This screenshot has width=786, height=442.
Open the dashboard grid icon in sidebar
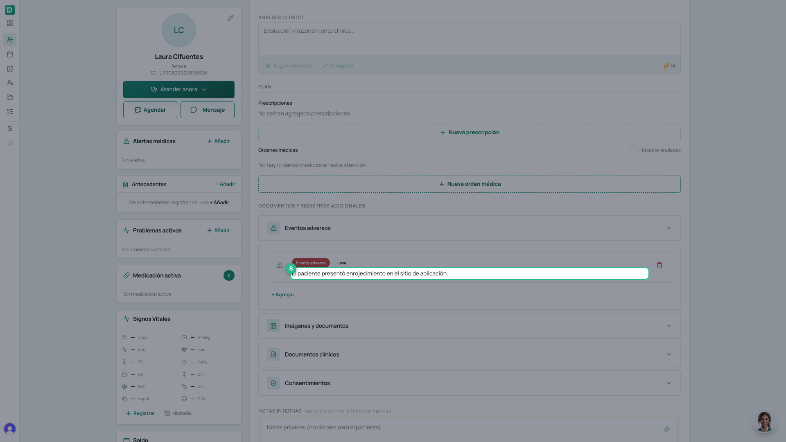pos(10,23)
